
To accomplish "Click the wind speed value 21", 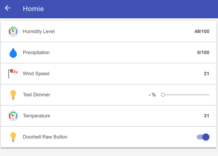I will [206, 74].
